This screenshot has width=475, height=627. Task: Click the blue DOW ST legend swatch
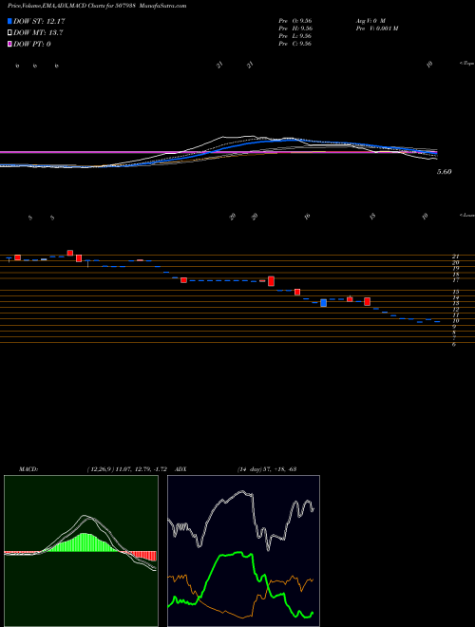9,21
